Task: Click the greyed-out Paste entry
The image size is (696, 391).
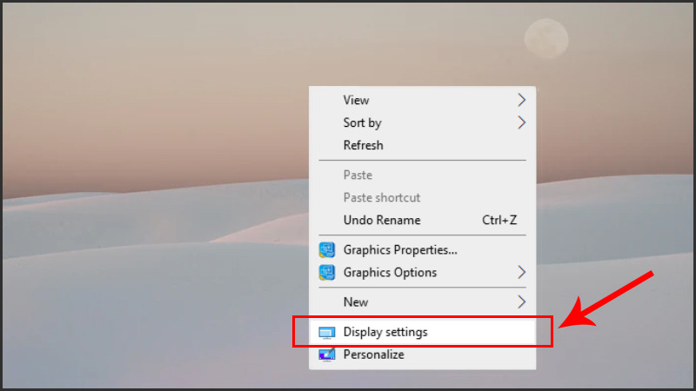Action: point(358,175)
